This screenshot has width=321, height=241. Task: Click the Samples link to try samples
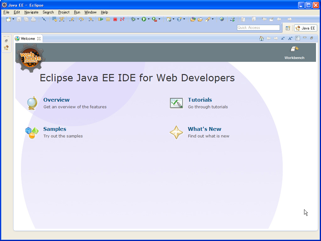pyautogui.click(x=55, y=129)
